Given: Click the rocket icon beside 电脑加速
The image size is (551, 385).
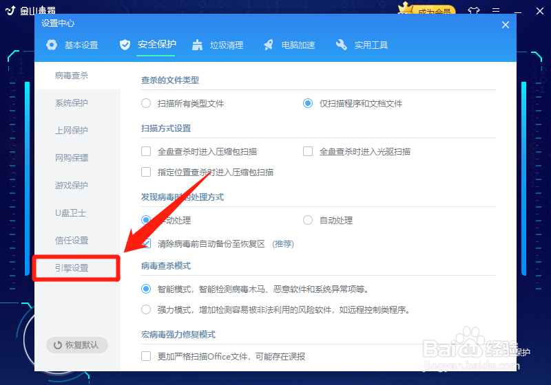Looking at the screenshot, I should [269, 45].
